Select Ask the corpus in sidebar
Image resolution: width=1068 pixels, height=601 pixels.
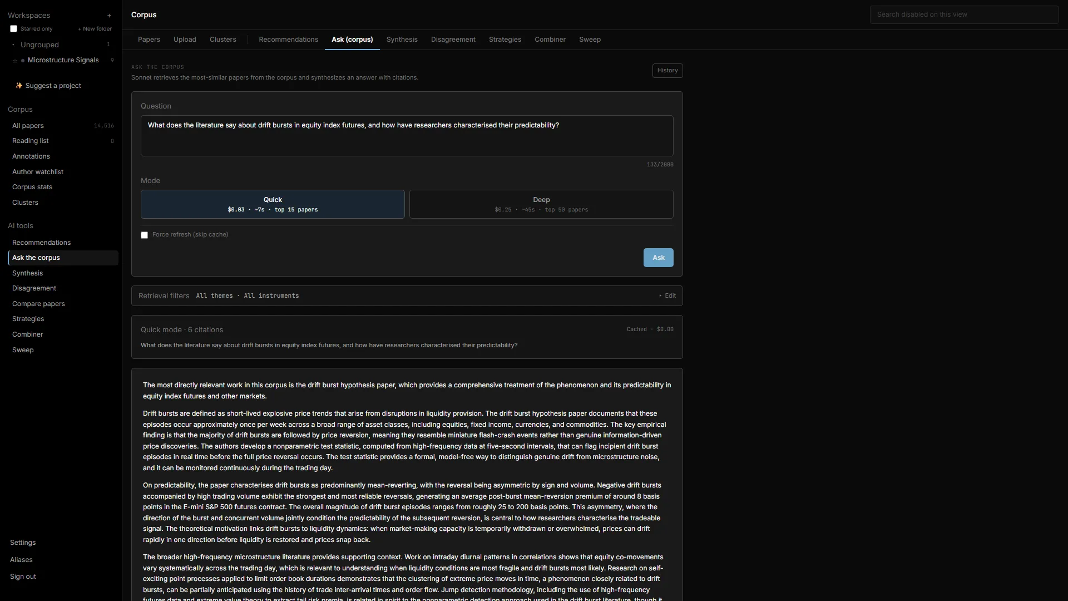(x=63, y=258)
